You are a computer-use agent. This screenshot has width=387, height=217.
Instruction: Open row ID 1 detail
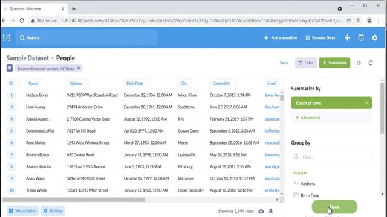tap(11, 95)
